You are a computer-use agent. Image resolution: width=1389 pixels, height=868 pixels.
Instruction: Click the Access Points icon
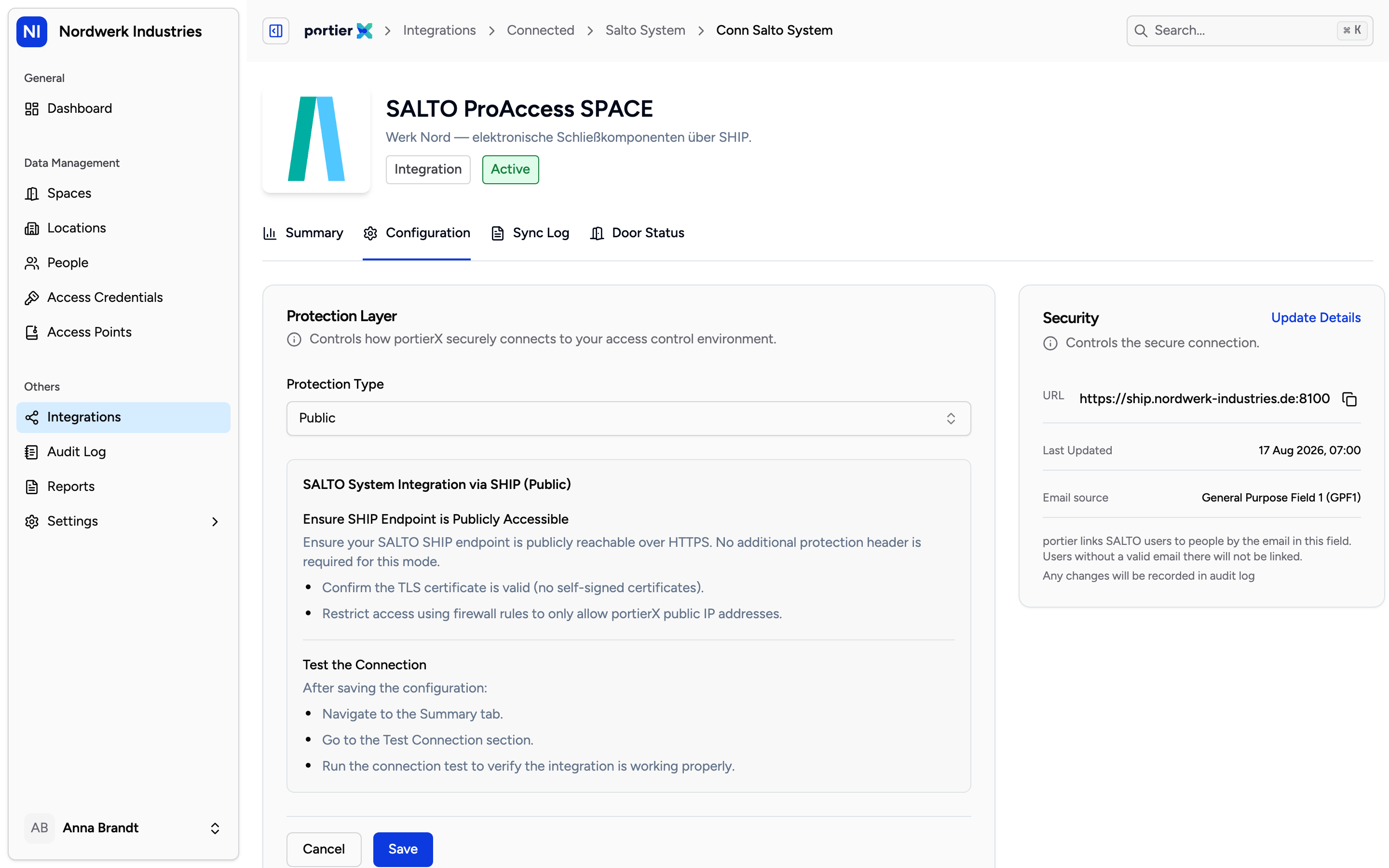[x=31, y=332]
